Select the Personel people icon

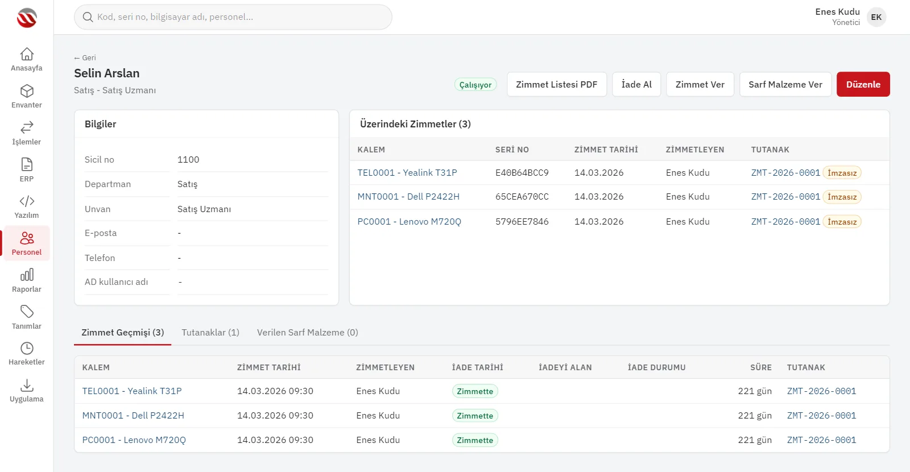(27, 238)
